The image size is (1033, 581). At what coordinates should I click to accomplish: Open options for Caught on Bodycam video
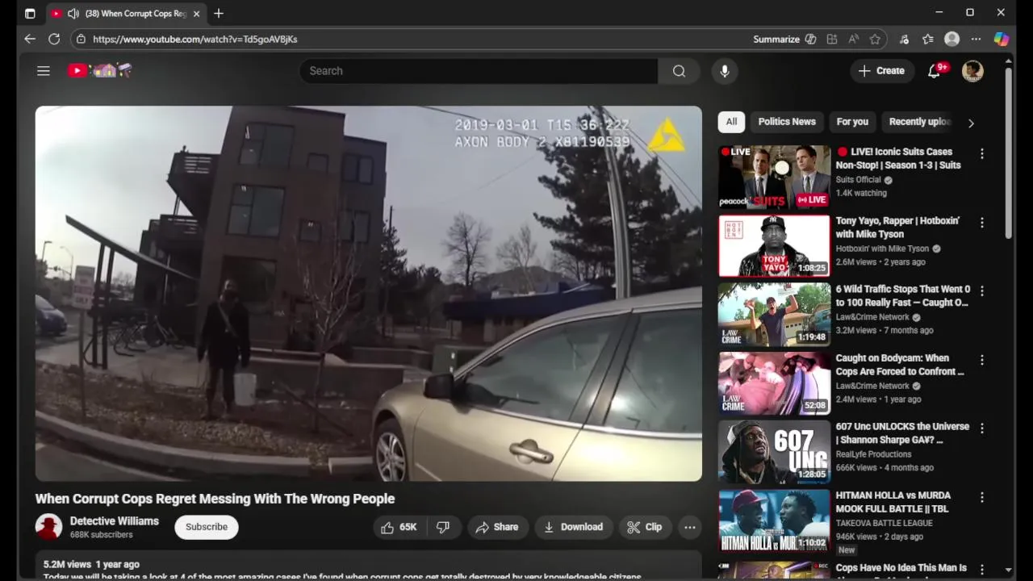pyautogui.click(x=982, y=360)
